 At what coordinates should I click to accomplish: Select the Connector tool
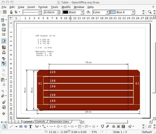pyautogui.click(x=44, y=126)
